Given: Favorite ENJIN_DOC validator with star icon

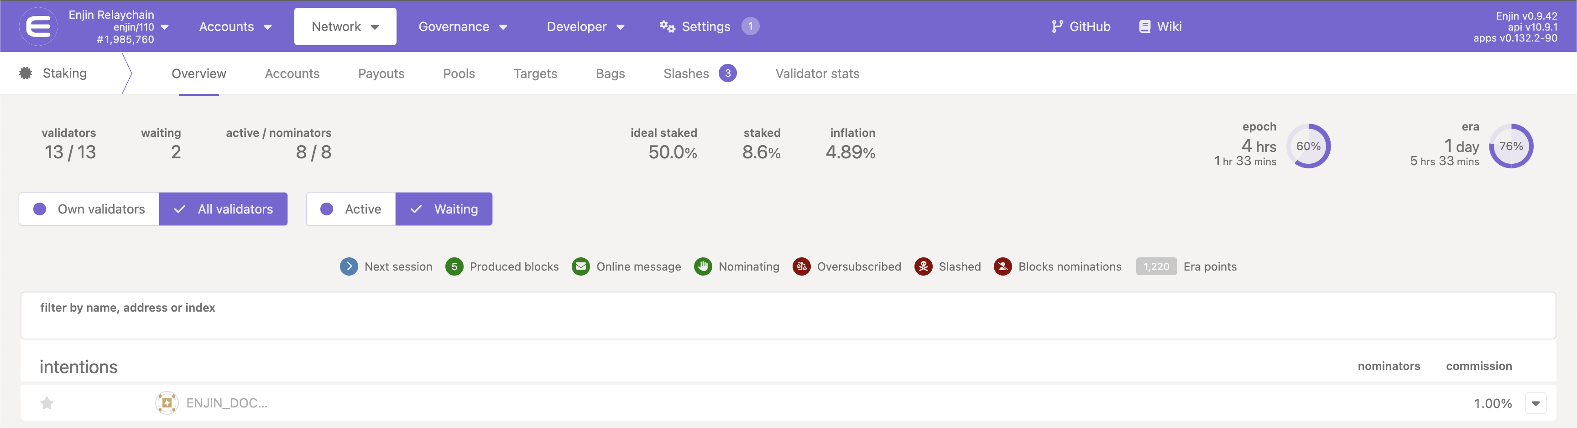Looking at the screenshot, I should pos(47,403).
